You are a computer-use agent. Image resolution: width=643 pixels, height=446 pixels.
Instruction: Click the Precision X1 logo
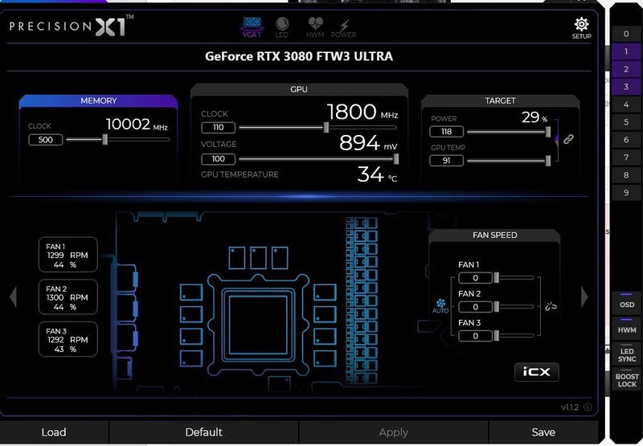[x=72, y=27]
